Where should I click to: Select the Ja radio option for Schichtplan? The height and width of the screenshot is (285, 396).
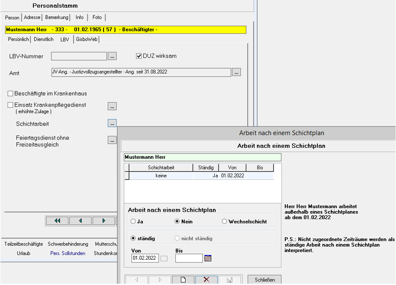(133, 221)
